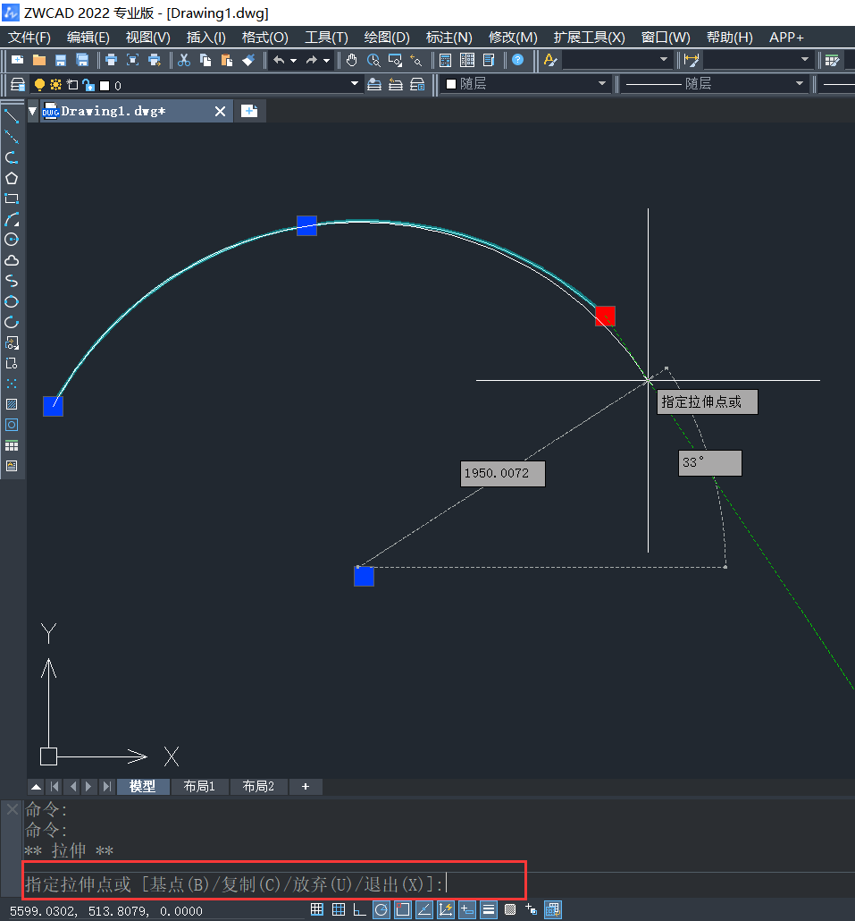Toggle Dynamic UCS in status bar

point(446,910)
